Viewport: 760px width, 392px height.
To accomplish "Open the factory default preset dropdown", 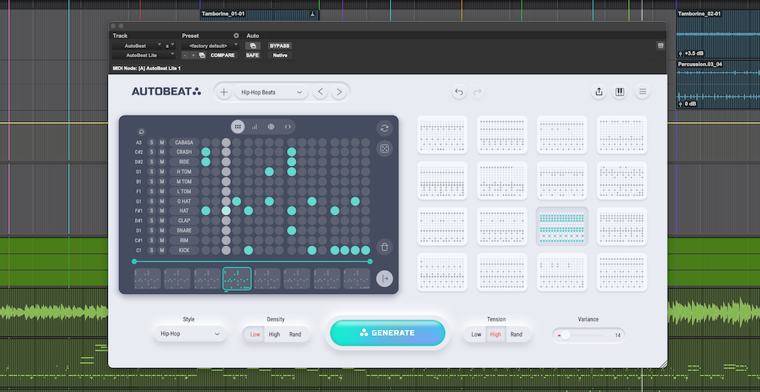I will 209,46.
